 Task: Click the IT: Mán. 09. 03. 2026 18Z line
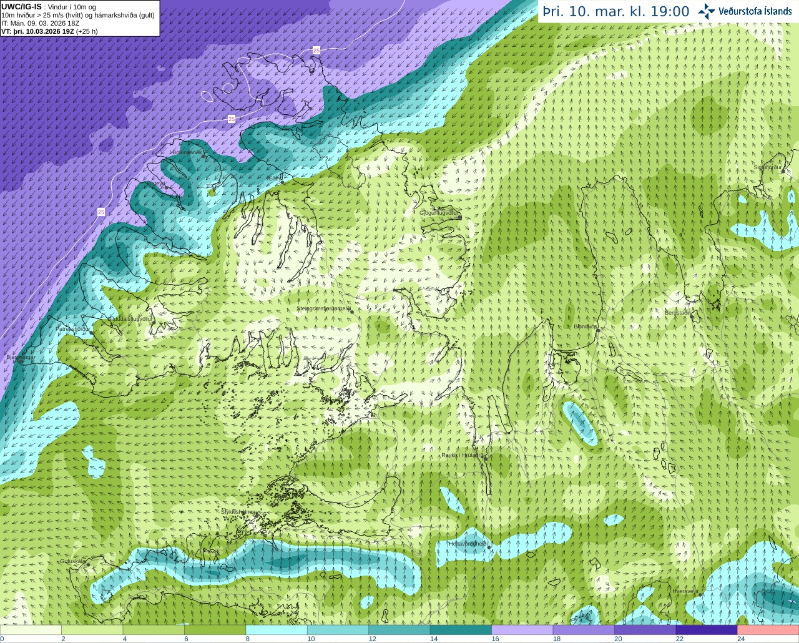click(41, 23)
